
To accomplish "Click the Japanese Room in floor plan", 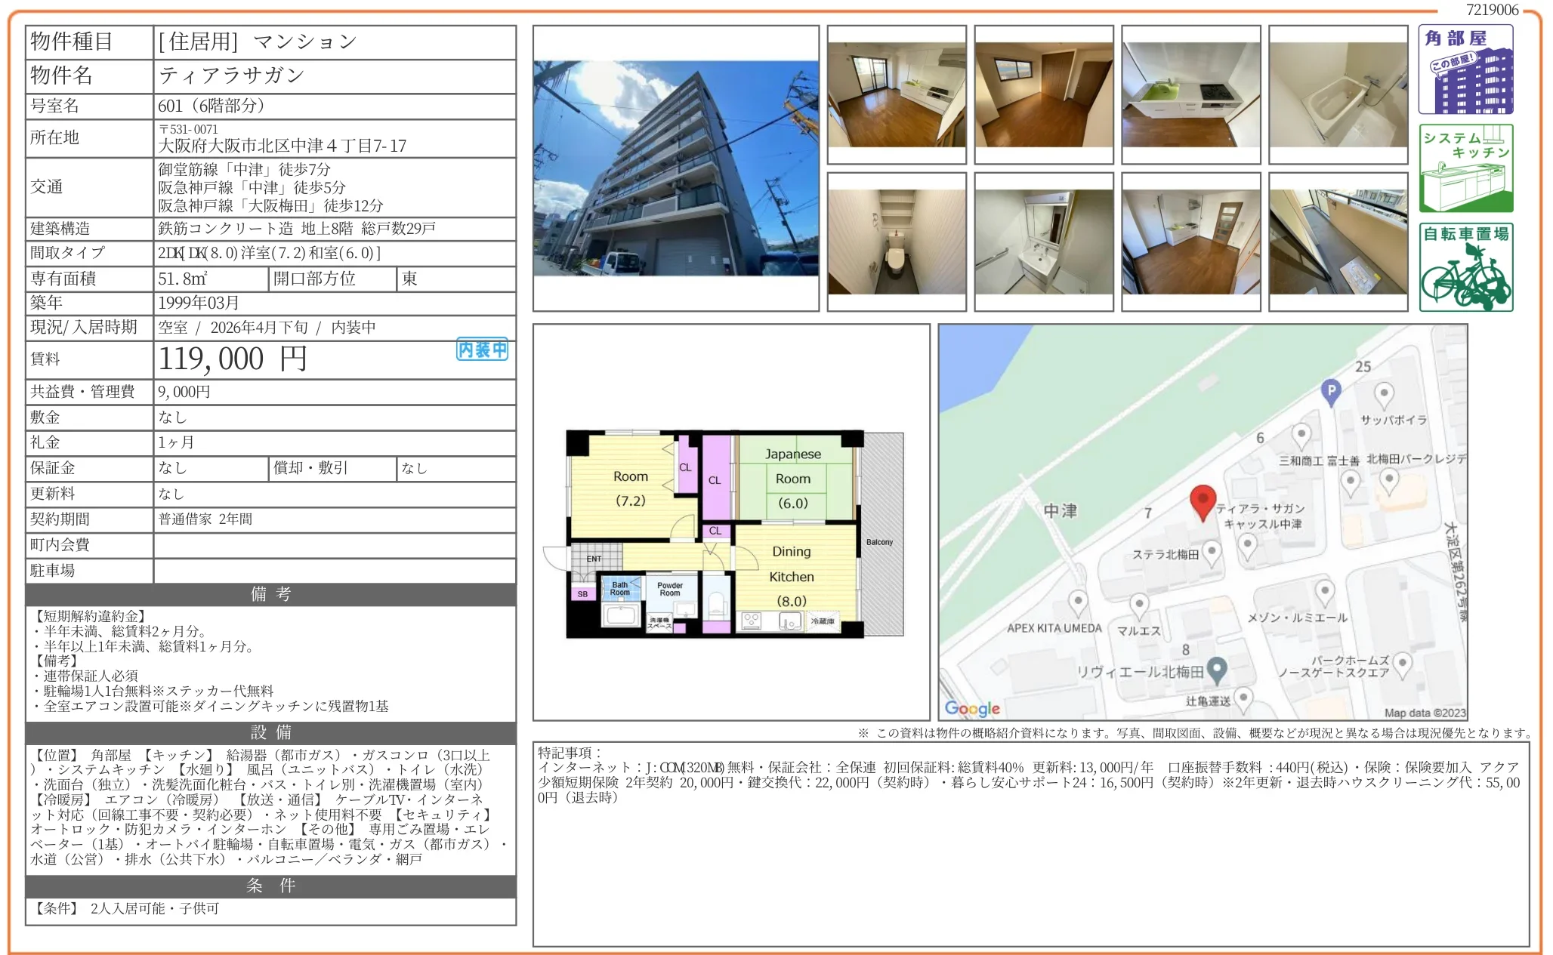I will pos(792,478).
